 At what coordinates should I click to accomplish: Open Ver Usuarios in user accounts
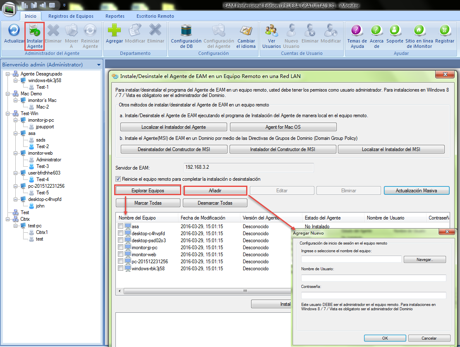tap(271, 31)
